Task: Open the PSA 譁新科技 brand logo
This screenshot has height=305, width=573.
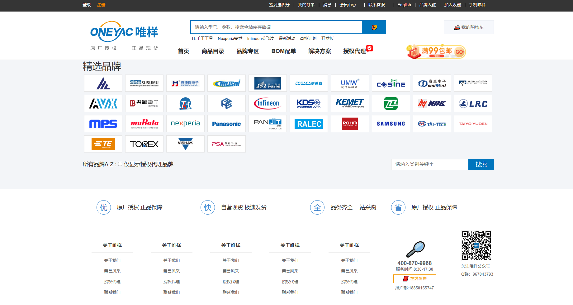Action: click(x=226, y=144)
